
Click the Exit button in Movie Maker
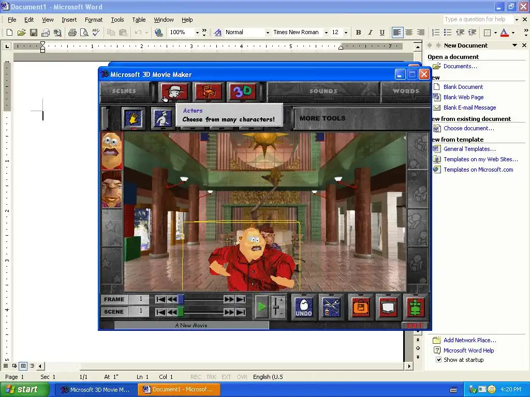(415, 326)
